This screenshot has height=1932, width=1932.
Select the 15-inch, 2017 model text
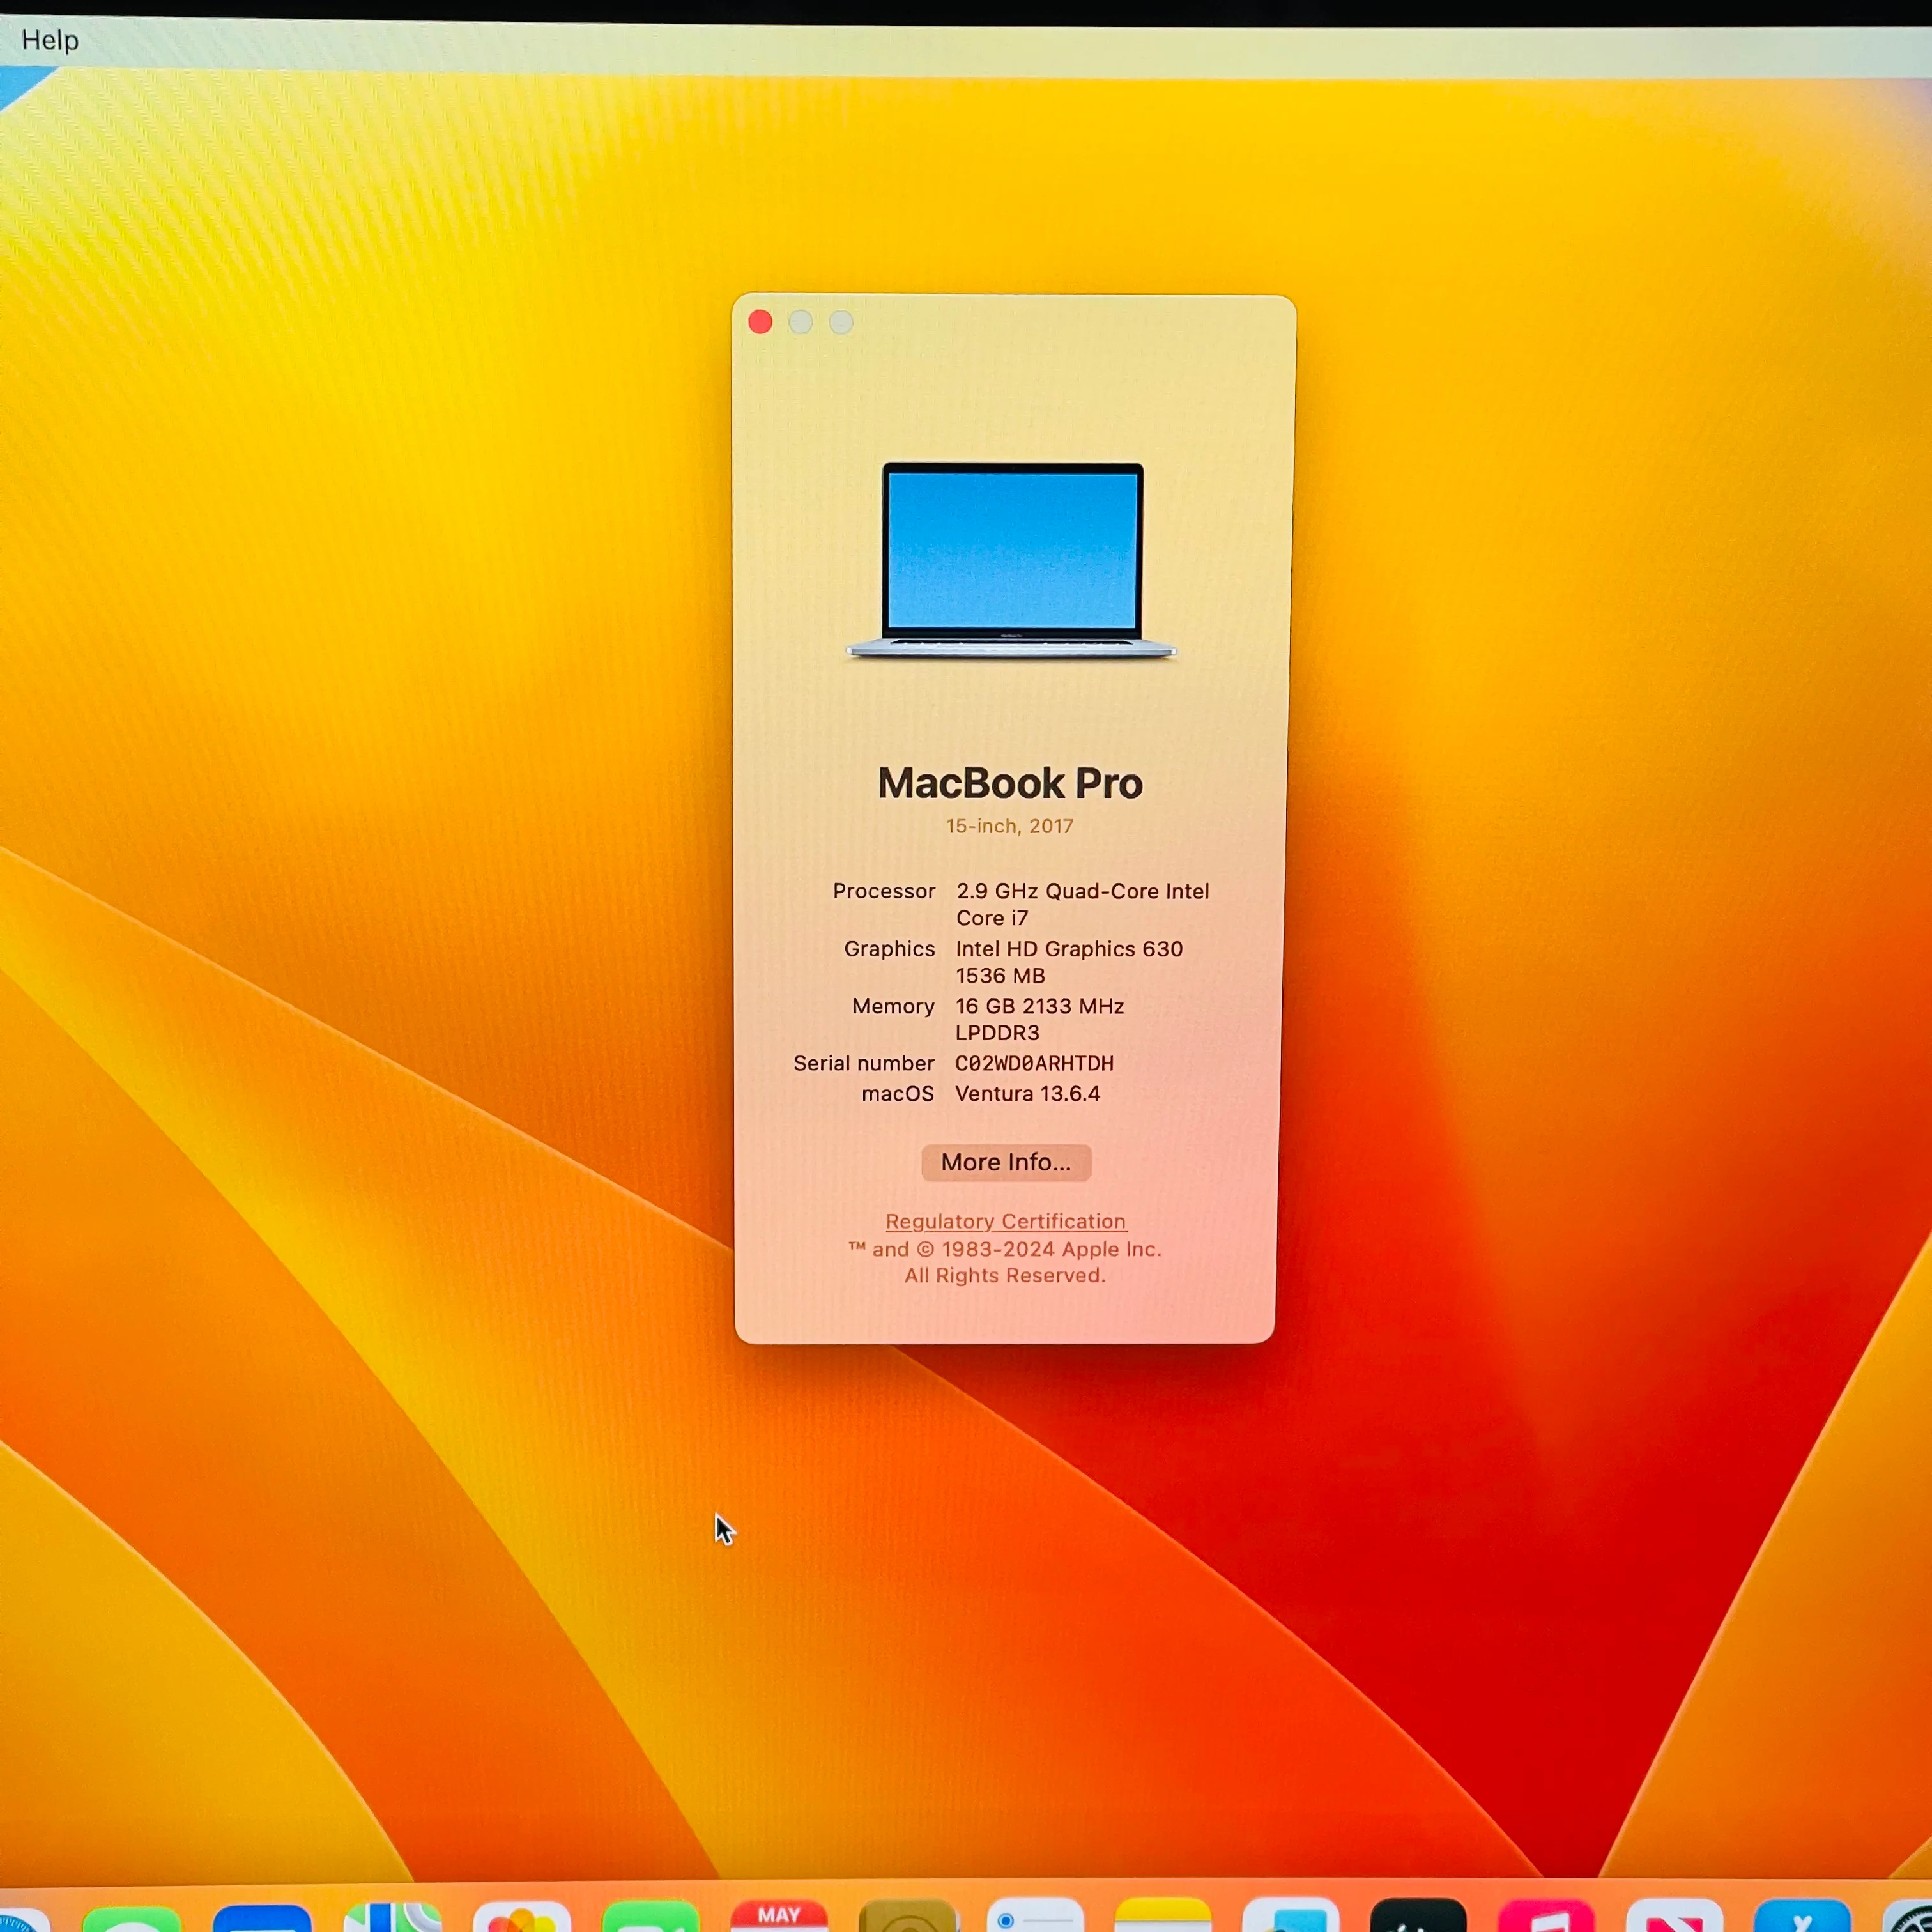point(1010,826)
